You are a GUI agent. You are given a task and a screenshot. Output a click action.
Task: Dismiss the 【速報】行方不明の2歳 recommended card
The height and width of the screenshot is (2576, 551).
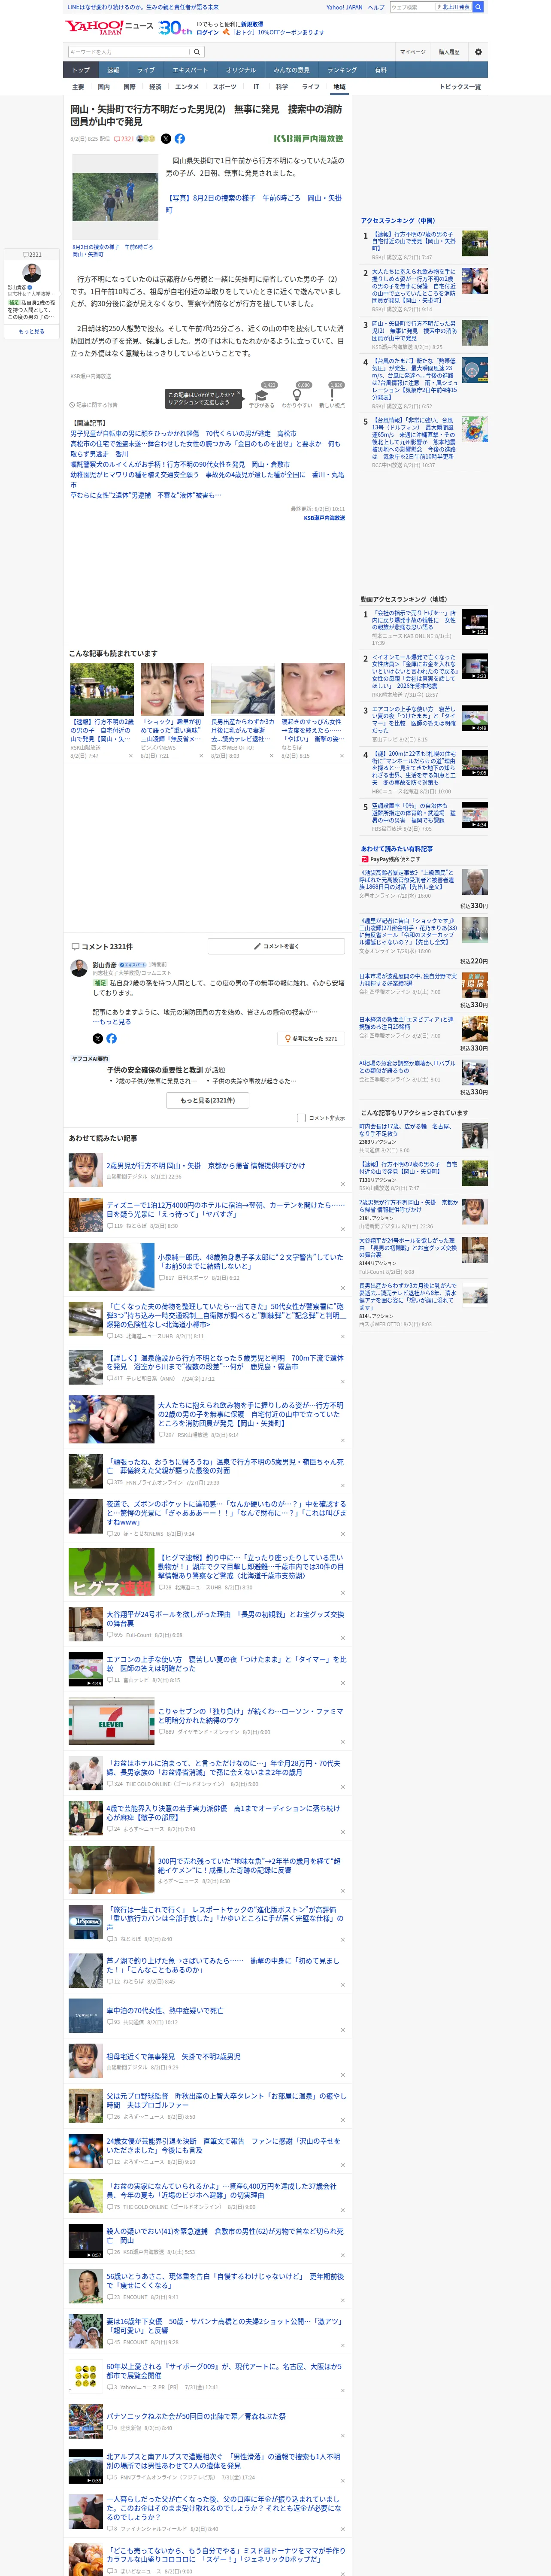click(130, 755)
